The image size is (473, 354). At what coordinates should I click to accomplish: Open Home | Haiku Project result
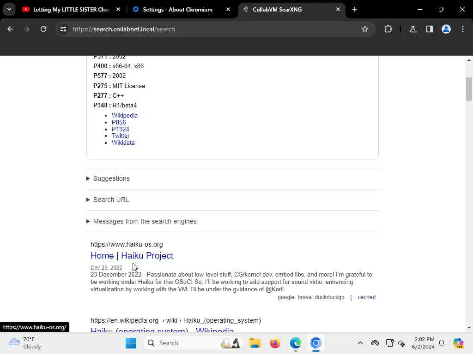[x=132, y=255]
